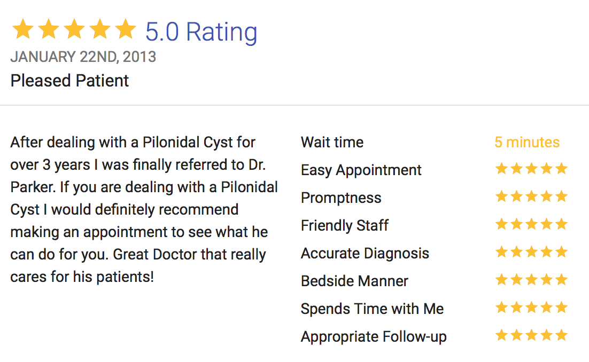Screen dimensions: 589x362
Task: Click the Bedside Manner label
Action: tap(354, 281)
